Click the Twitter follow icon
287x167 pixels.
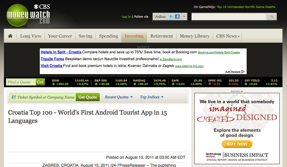pyautogui.click(x=171, y=17)
